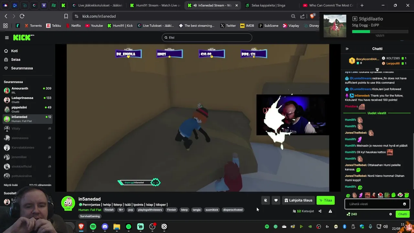Open the IMDB bookmark
The height and width of the screenshot is (233, 414).
click(x=247, y=26)
